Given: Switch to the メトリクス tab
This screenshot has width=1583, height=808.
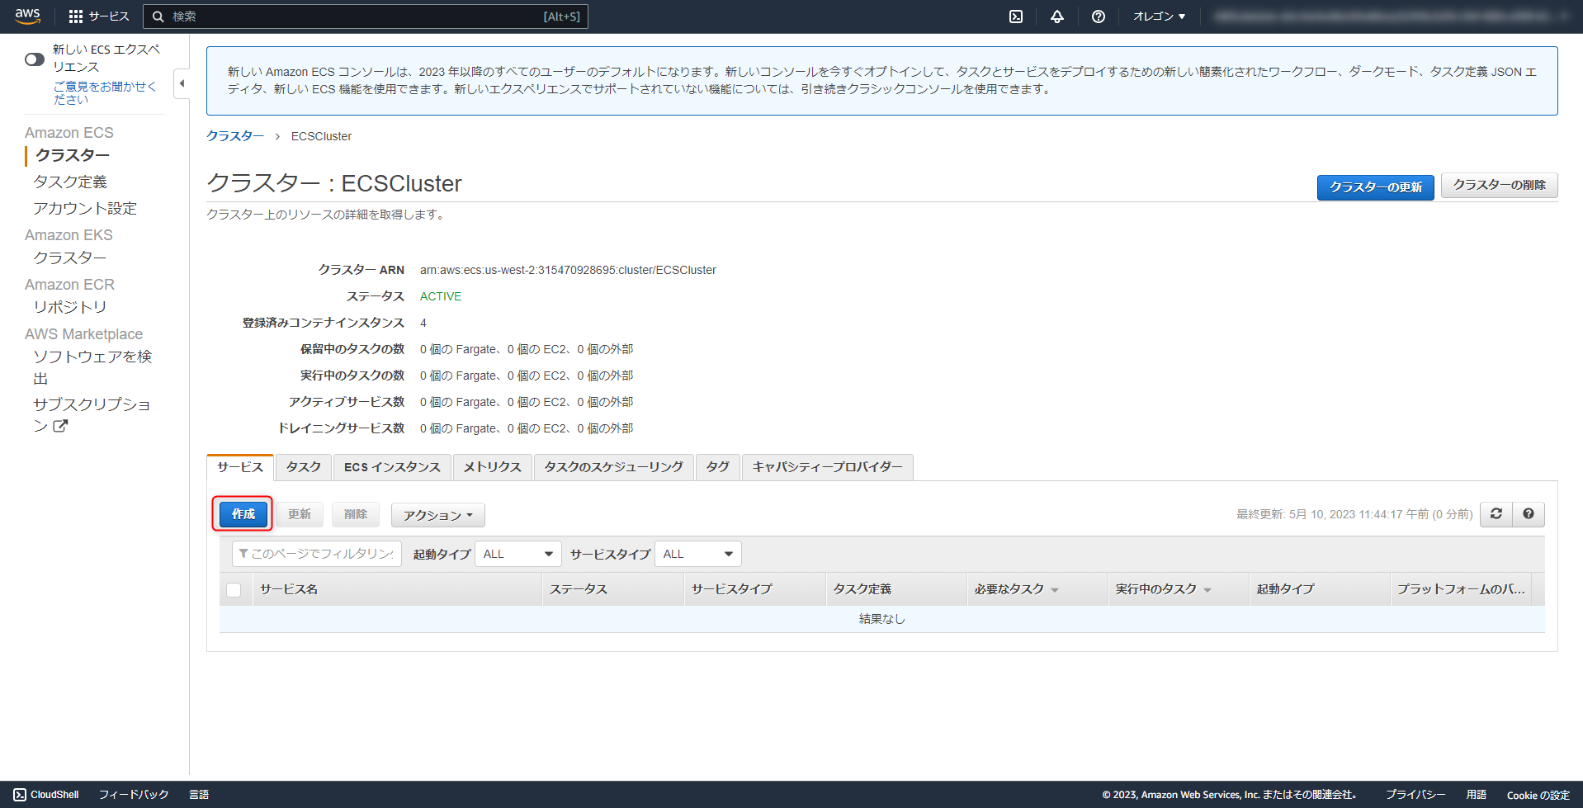Looking at the screenshot, I should (x=492, y=466).
